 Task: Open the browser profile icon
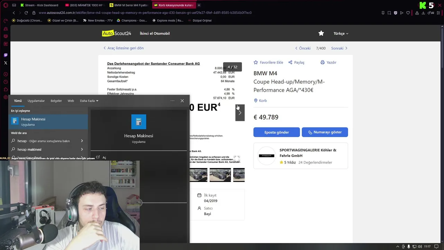(x=417, y=13)
